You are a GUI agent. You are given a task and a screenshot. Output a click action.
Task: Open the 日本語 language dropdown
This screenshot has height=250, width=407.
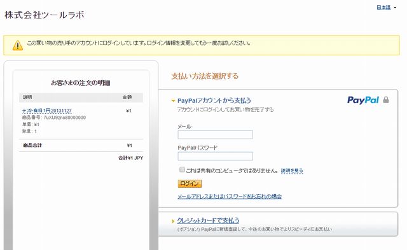click(x=386, y=8)
